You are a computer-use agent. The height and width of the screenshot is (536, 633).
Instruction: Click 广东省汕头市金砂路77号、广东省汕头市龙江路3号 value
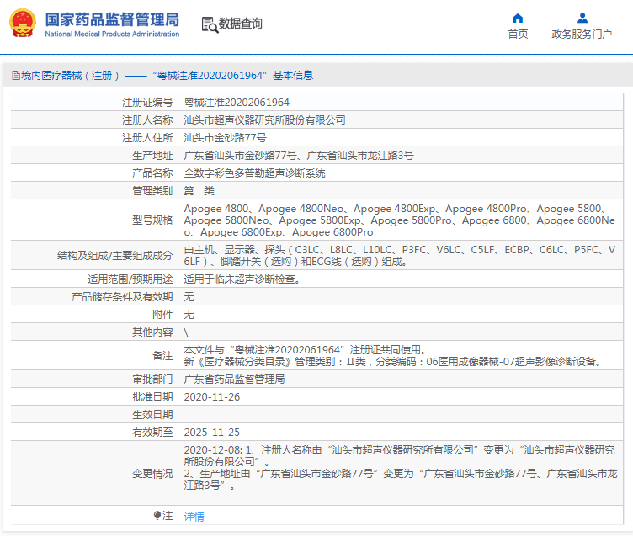299,156
